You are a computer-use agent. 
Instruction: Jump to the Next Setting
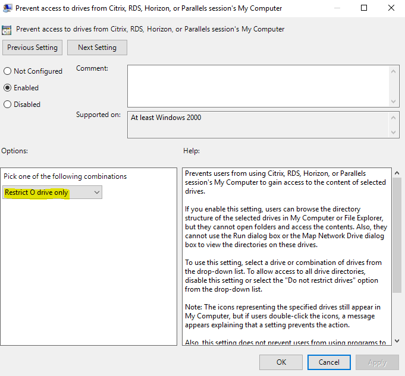point(97,48)
